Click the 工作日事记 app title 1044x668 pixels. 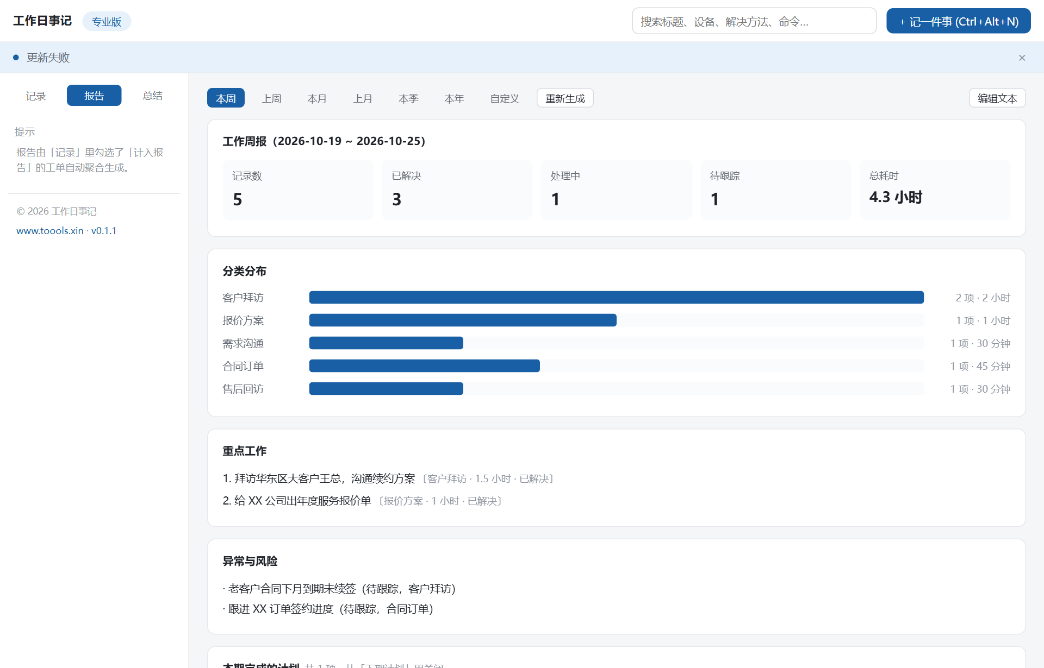click(42, 21)
